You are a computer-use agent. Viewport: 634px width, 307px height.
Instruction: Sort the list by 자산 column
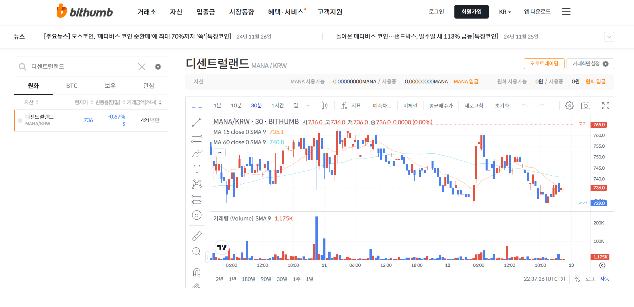pyautogui.click(x=31, y=102)
